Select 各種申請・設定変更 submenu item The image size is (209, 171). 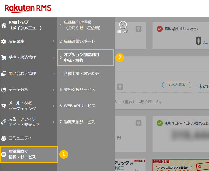coord(81,73)
